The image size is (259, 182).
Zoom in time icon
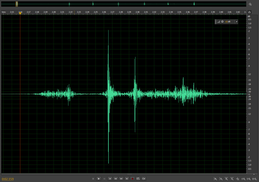point(226,179)
